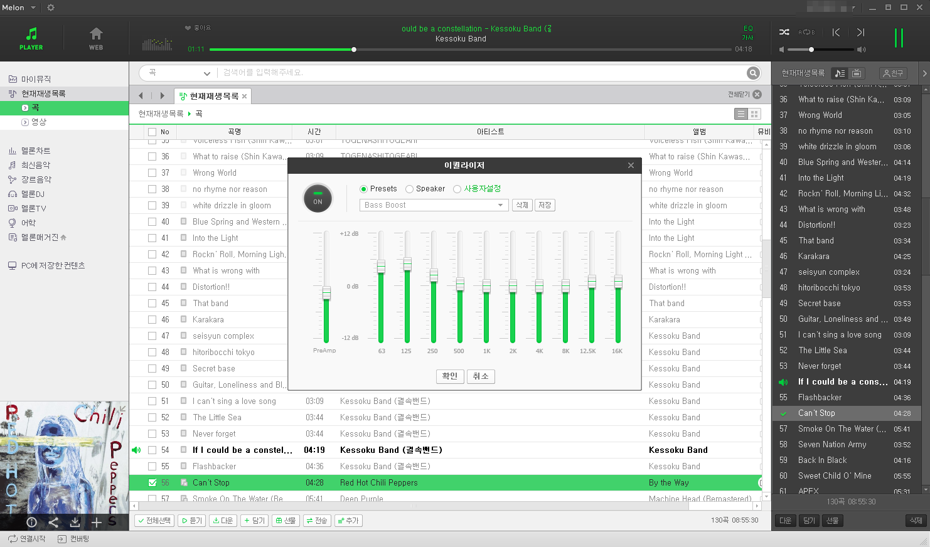
Task: Click the volume slider knob
Action: click(811, 50)
